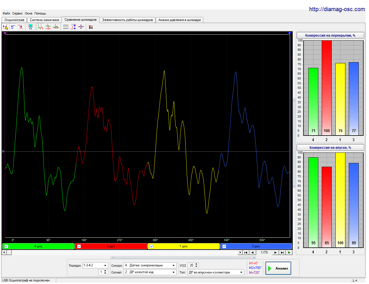
Task: Open the Порядок firing order dropdown
Action: click(95, 265)
